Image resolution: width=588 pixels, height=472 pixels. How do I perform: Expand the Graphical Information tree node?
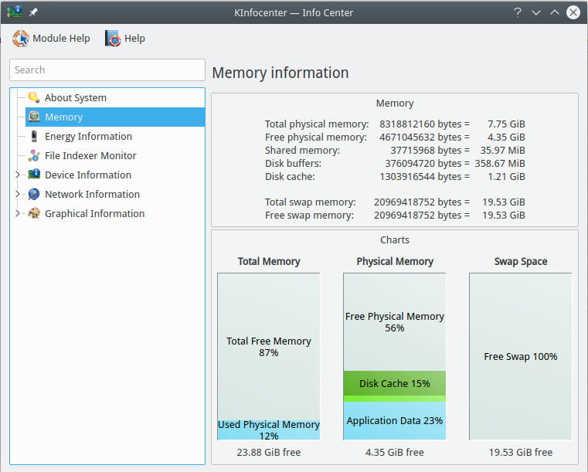(17, 213)
